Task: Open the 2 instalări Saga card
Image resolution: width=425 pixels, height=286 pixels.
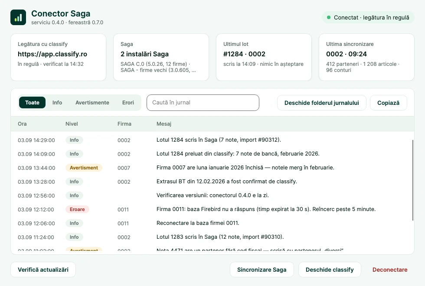Action: [x=161, y=57]
